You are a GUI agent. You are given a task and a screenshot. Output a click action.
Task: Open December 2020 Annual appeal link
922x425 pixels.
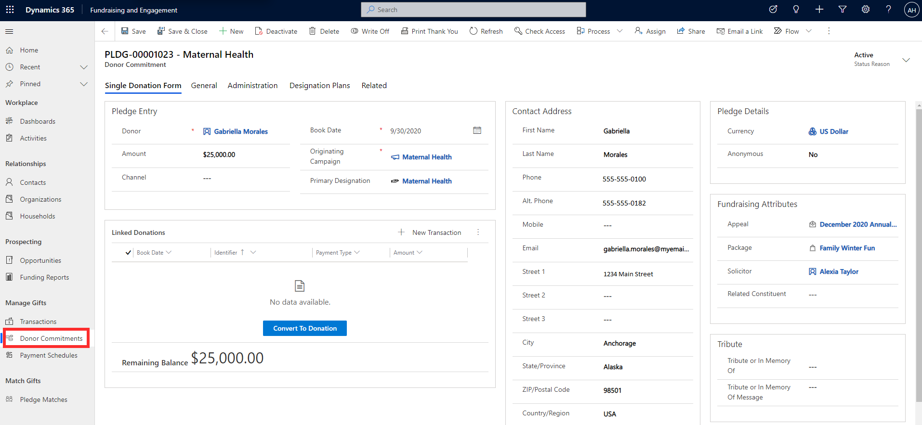[858, 224]
